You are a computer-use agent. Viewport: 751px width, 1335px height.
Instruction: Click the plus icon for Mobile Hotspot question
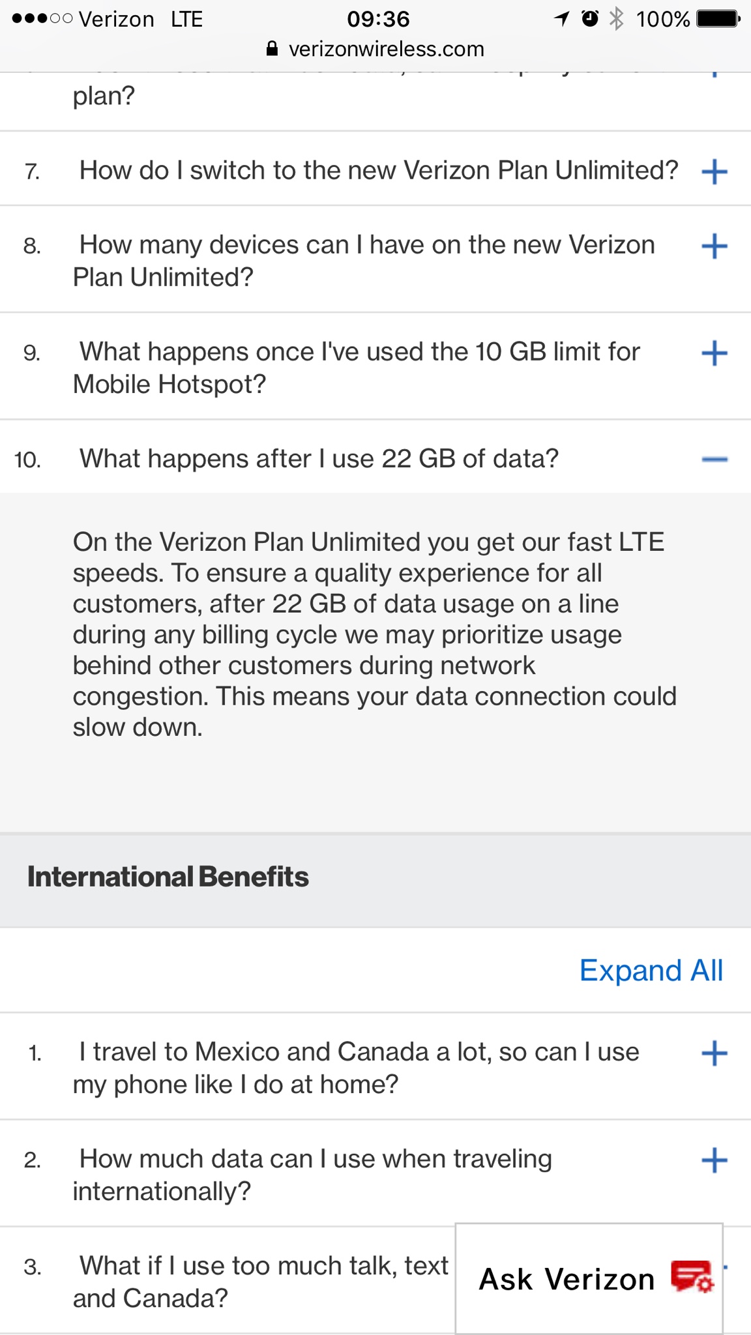[x=714, y=353]
